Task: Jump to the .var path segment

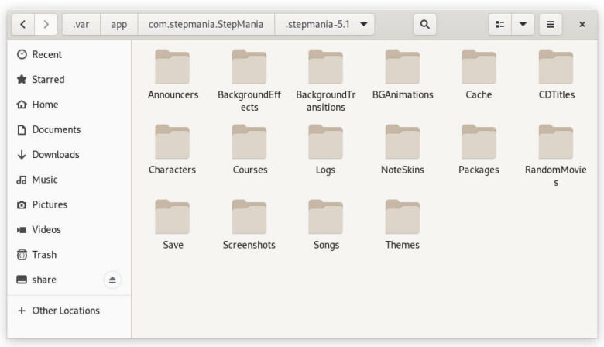Action: (81, 24)
